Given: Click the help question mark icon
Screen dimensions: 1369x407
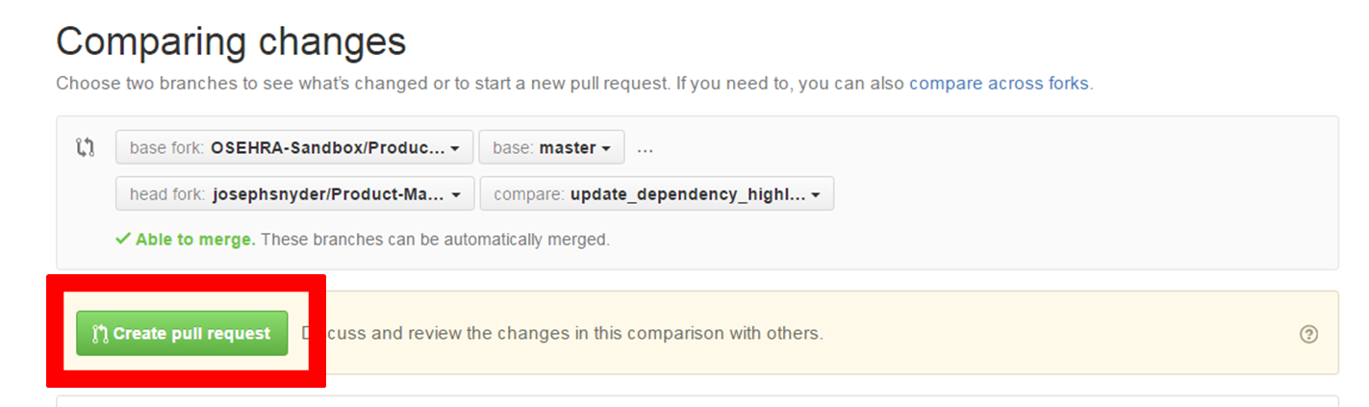Looking at the screenshot, I should [1307, 334].
